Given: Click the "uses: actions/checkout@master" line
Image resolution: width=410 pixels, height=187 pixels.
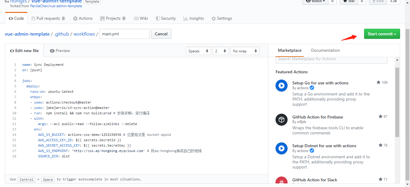Looking at the screenshot, I should point(61,102).
